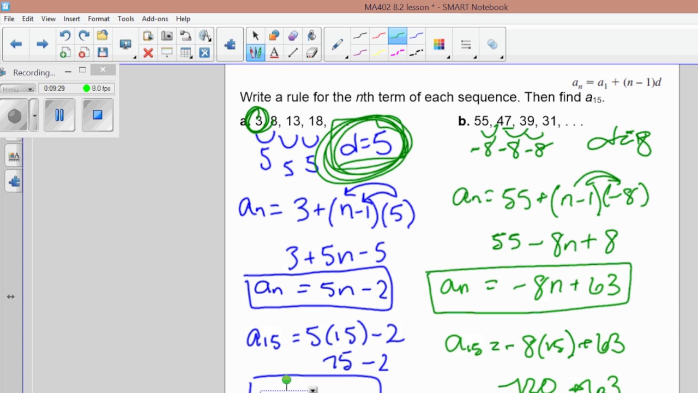Open the add-ons puzzle piece toolbar icon
This screenshot has width=698, height=393.
pos(230,44)
